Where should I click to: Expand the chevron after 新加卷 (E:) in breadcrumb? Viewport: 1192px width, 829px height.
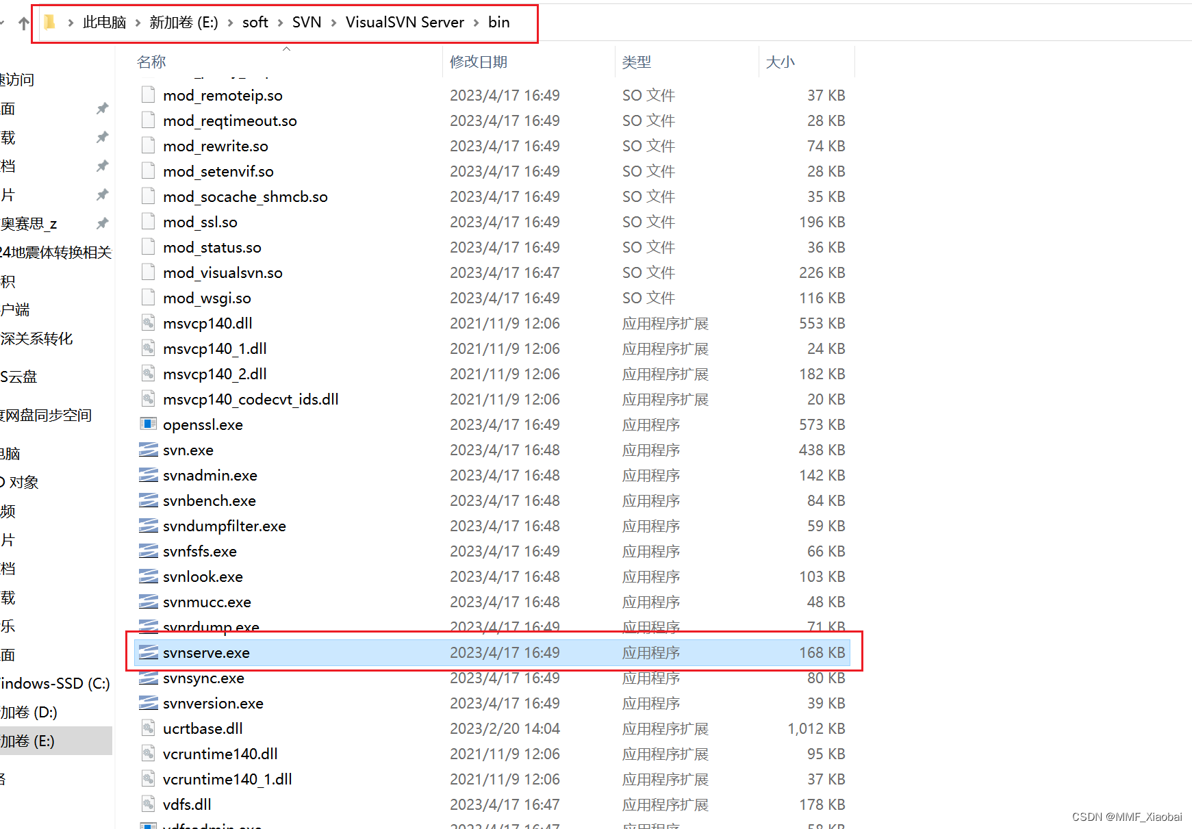pos(230,23)
